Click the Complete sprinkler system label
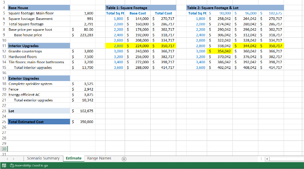The width and height of the screenshot is (304, 169). pyautogui.click(x=30, y=84)
